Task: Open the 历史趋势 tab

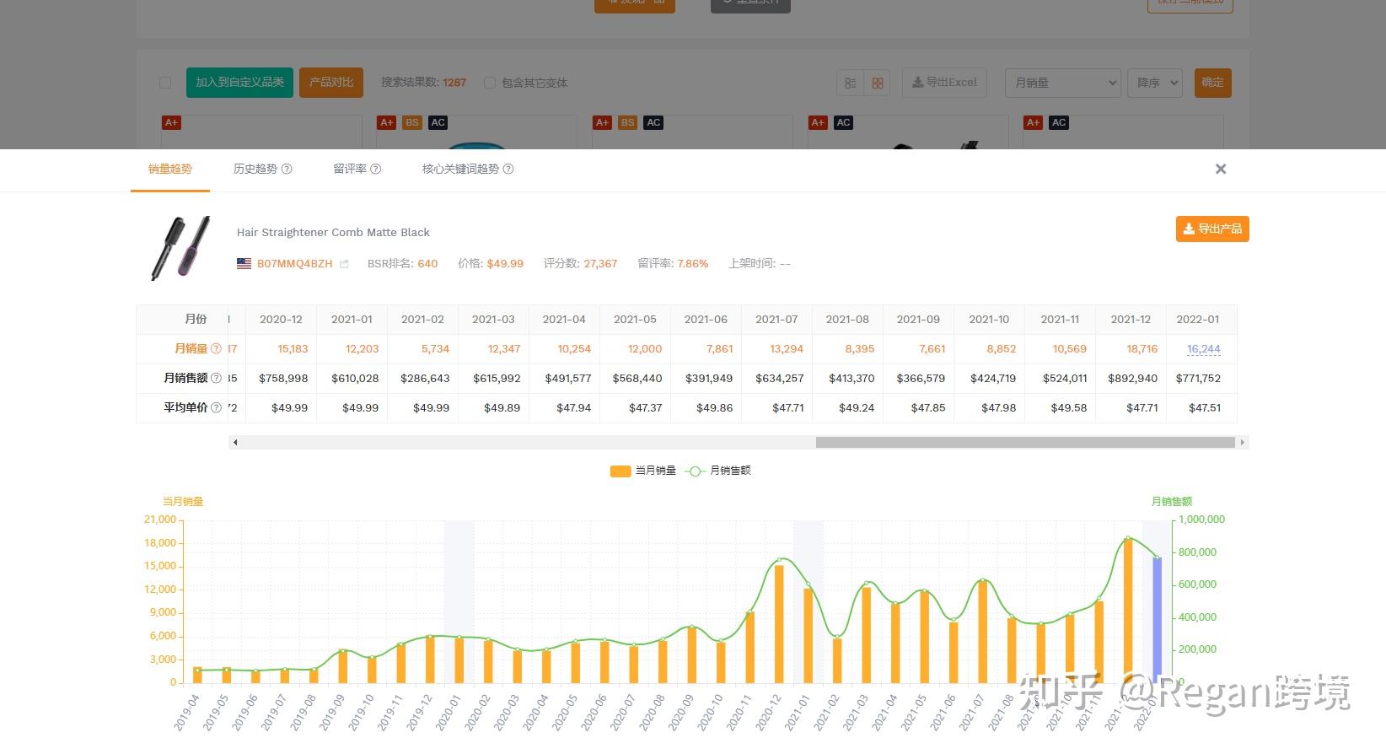Action: 255,169
